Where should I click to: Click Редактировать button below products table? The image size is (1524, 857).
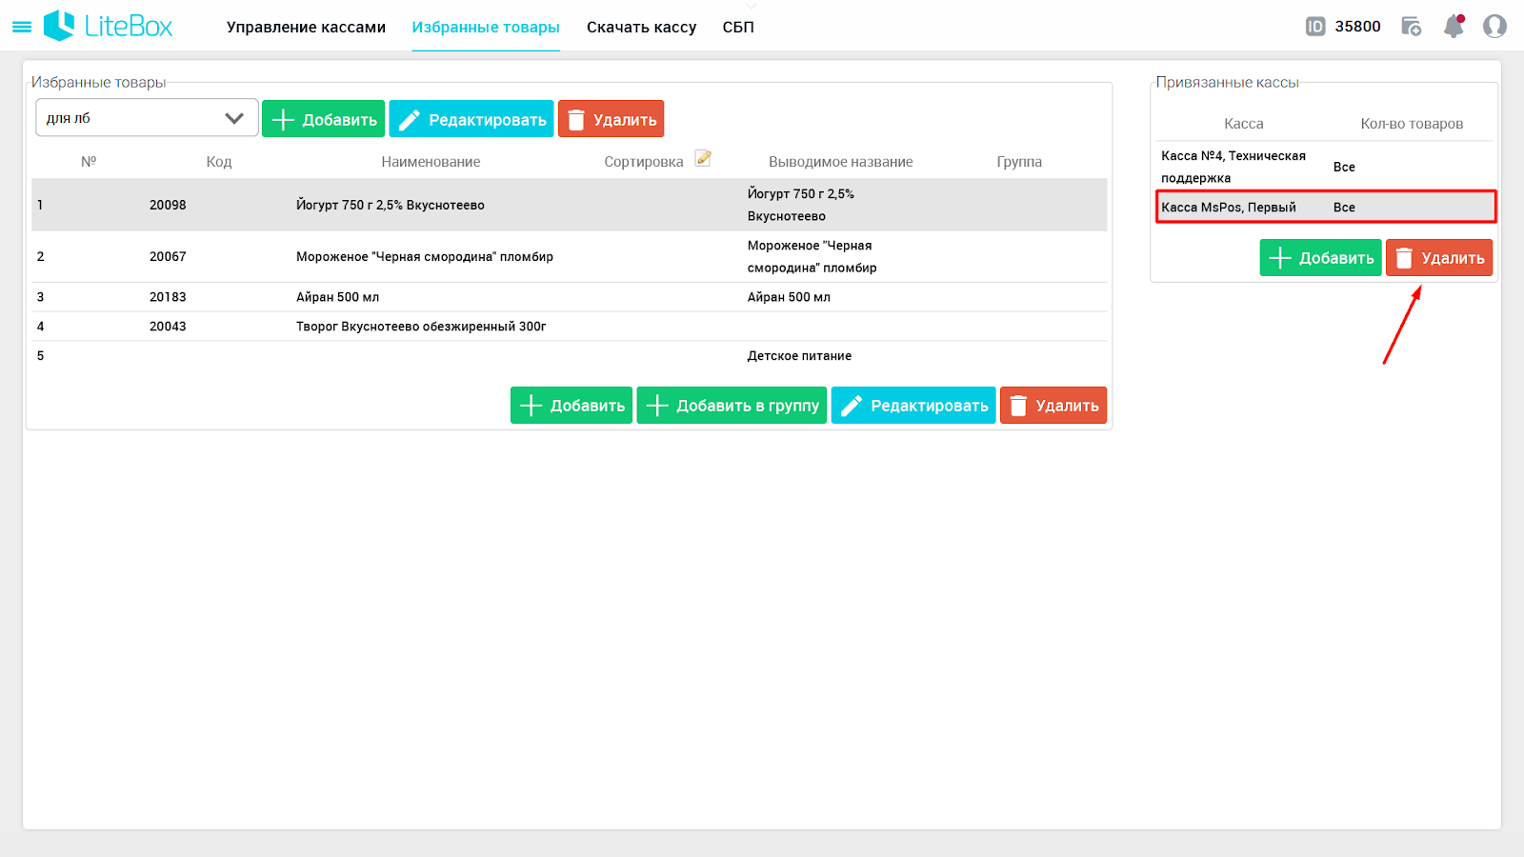[x=913, y=406]
